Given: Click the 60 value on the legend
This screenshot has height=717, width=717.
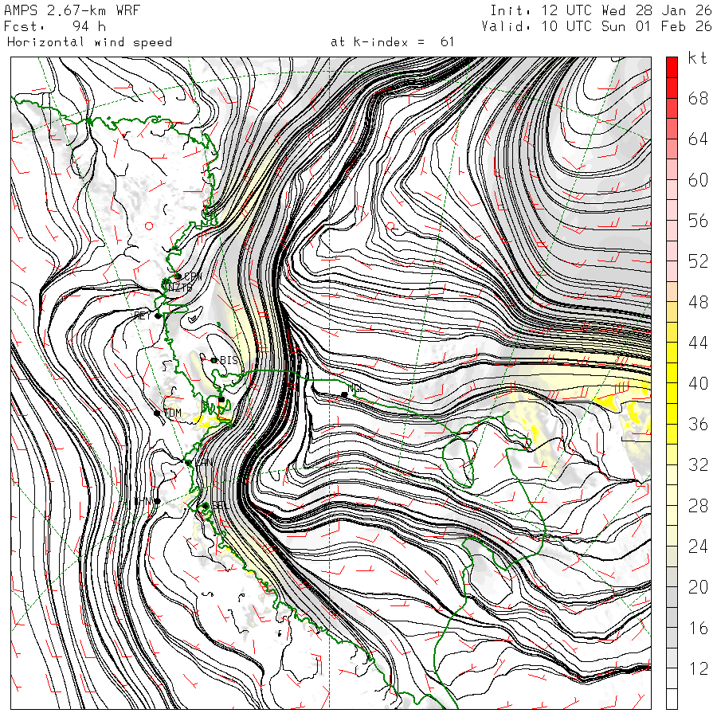Looking at the screenshot, I should click(x=698, y=180).
